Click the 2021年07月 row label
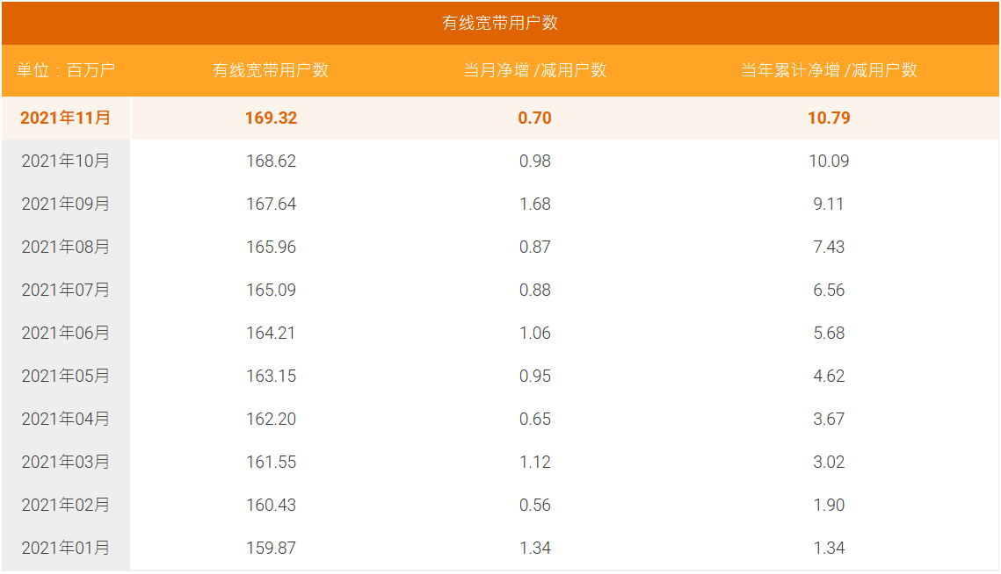 tap(66, 290)
